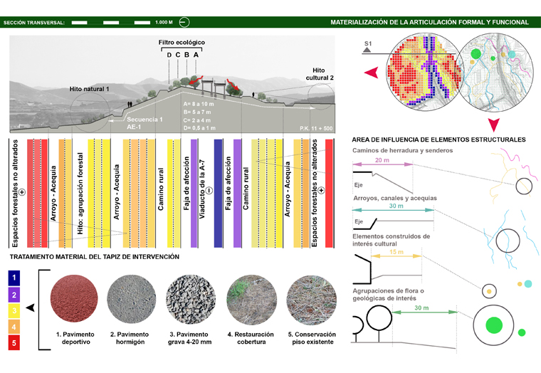Click the scale bar in green header
Screen dimensions: 541x373
coord(111,23)
